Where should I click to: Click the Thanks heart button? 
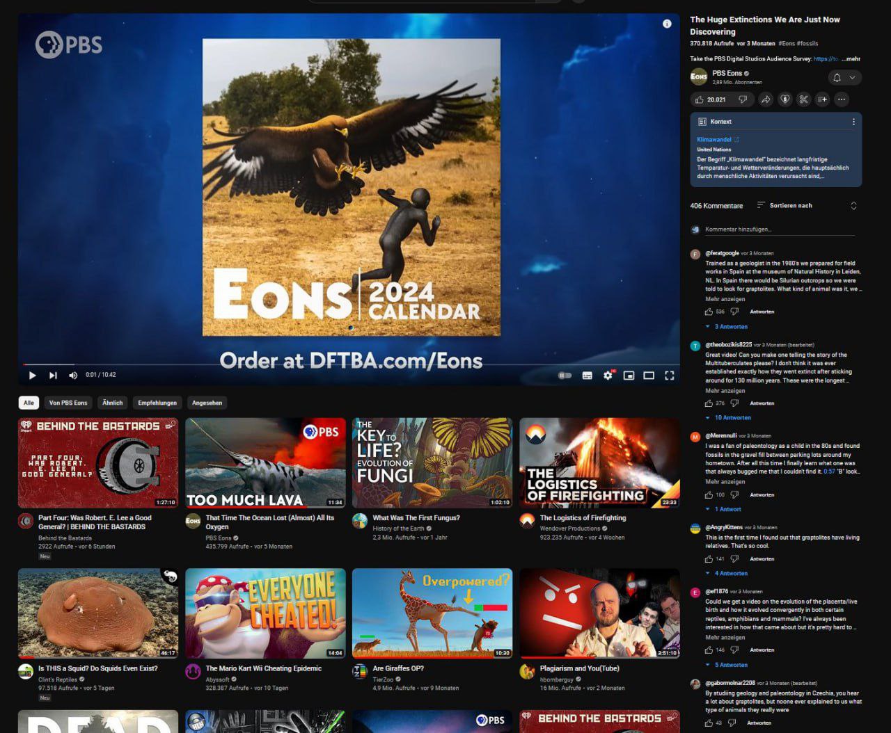(x=784, y=99)
